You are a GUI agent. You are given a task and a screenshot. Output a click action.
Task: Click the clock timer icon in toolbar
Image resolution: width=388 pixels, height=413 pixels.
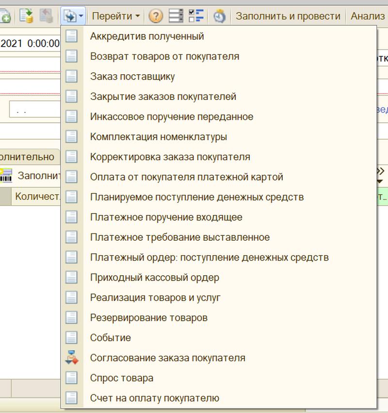coord(220,16)
